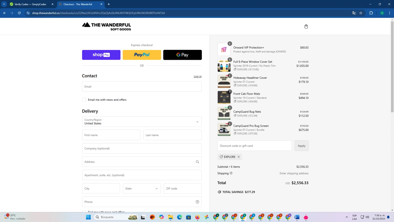
Task: View site information in address bar
Action: (x=28, y=13)
